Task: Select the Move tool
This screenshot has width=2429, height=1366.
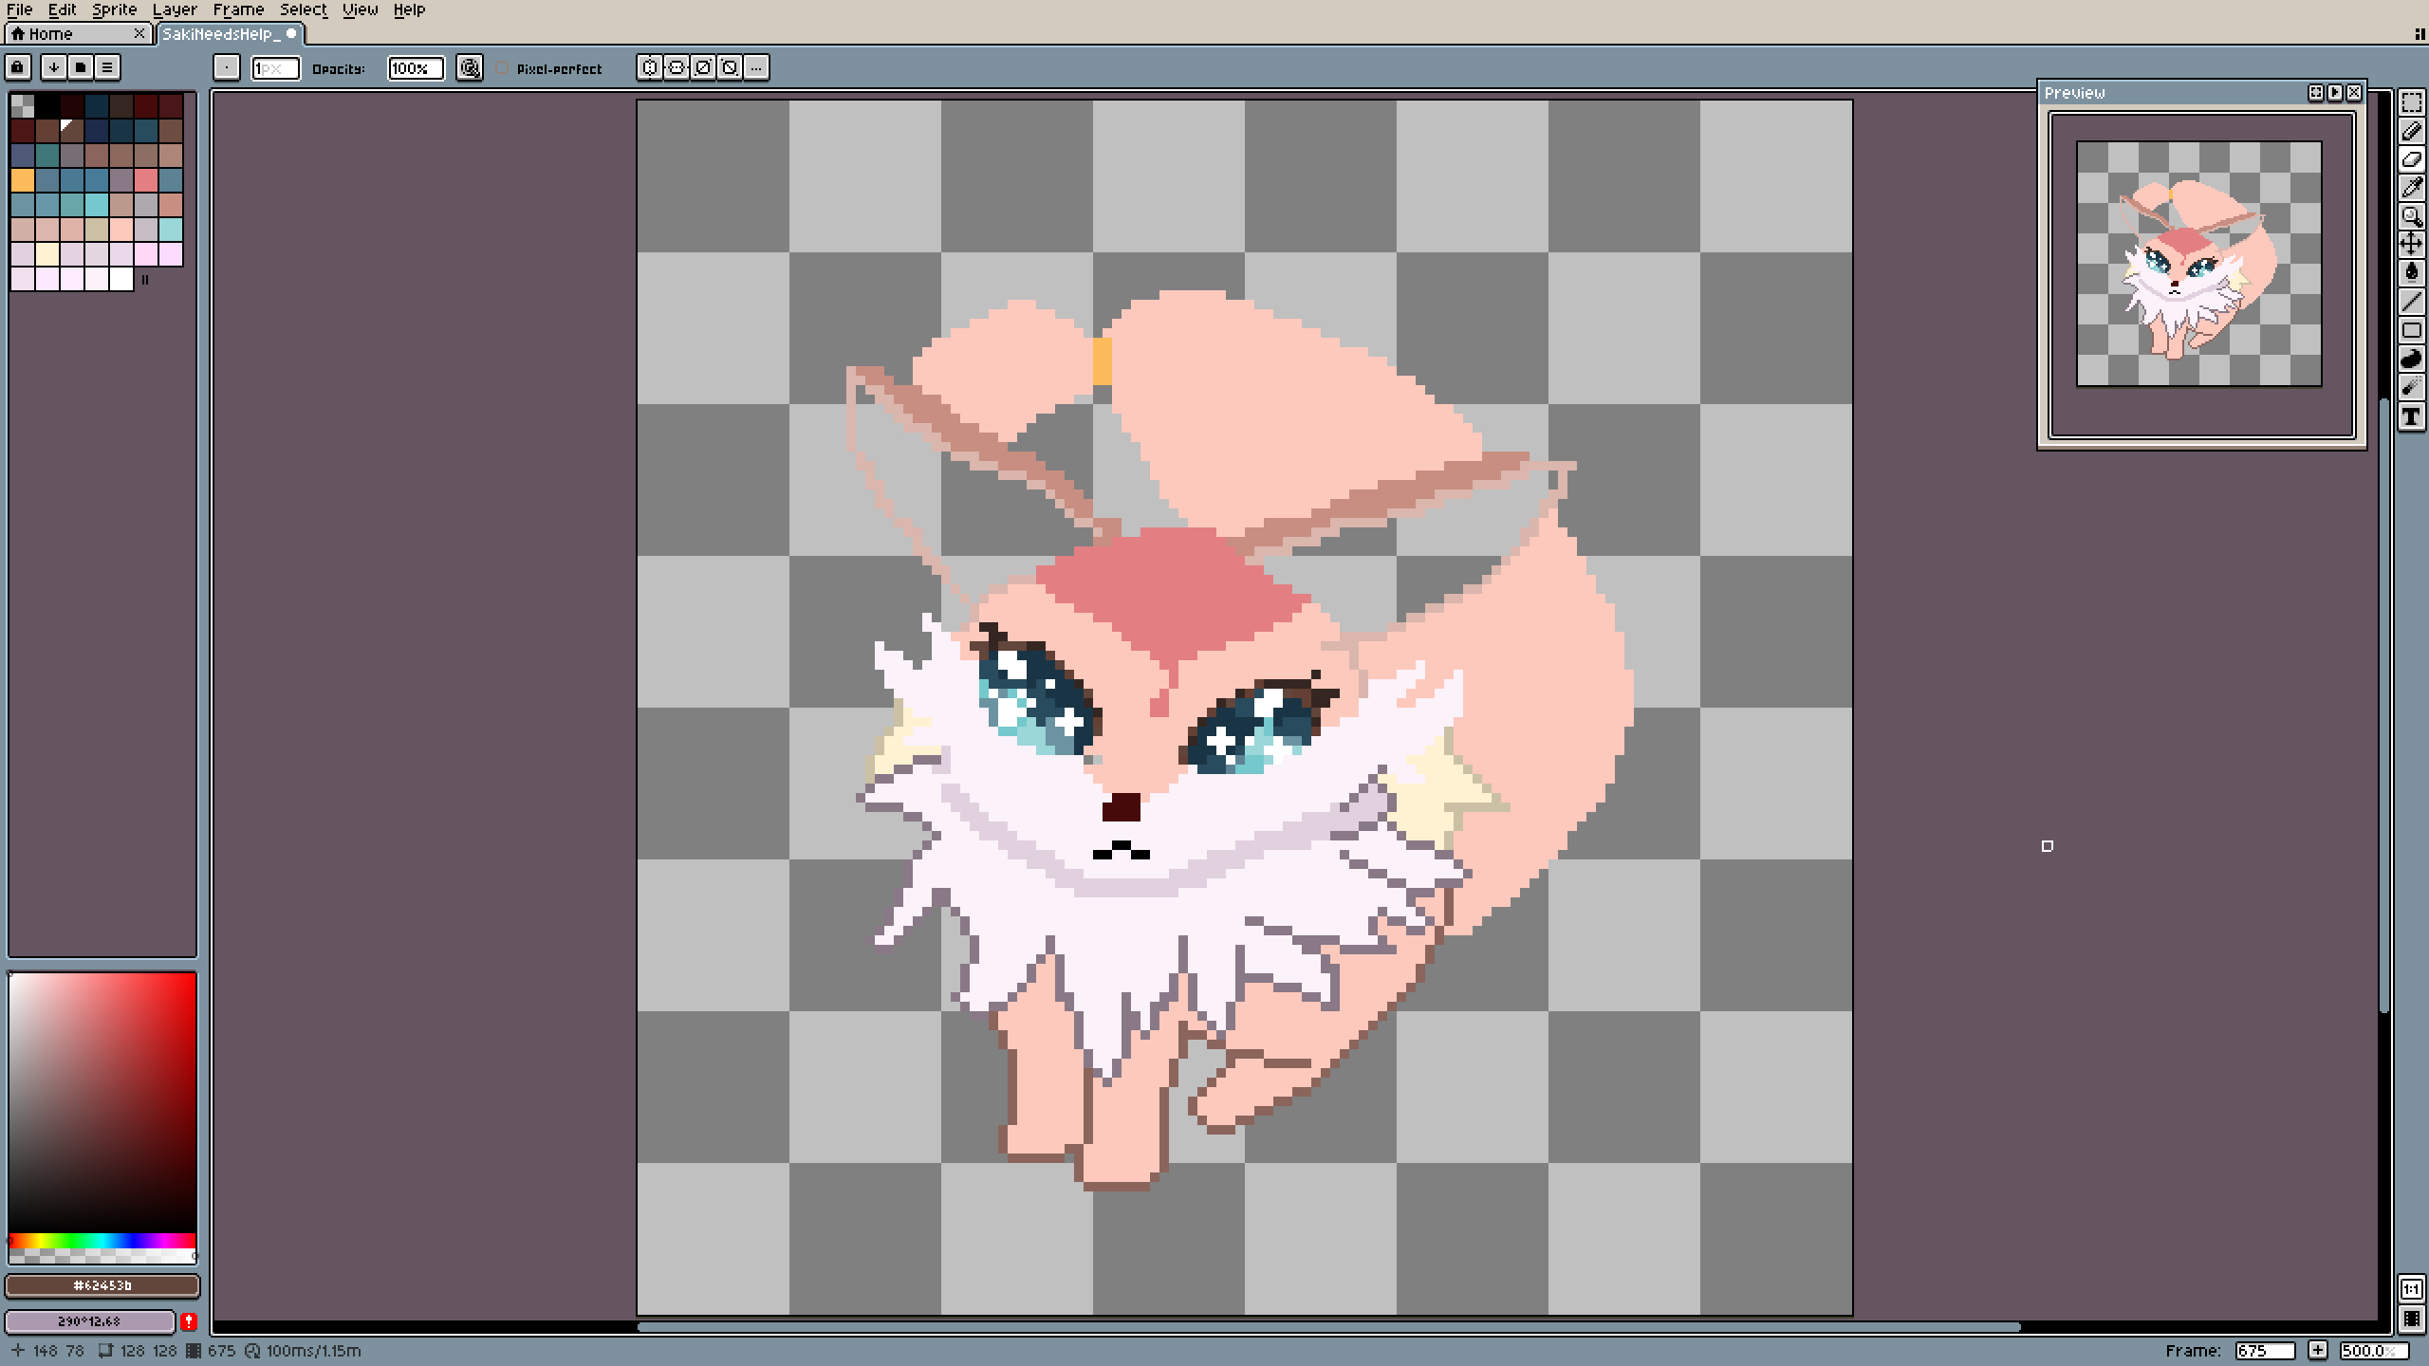Action: [2411, 245]
